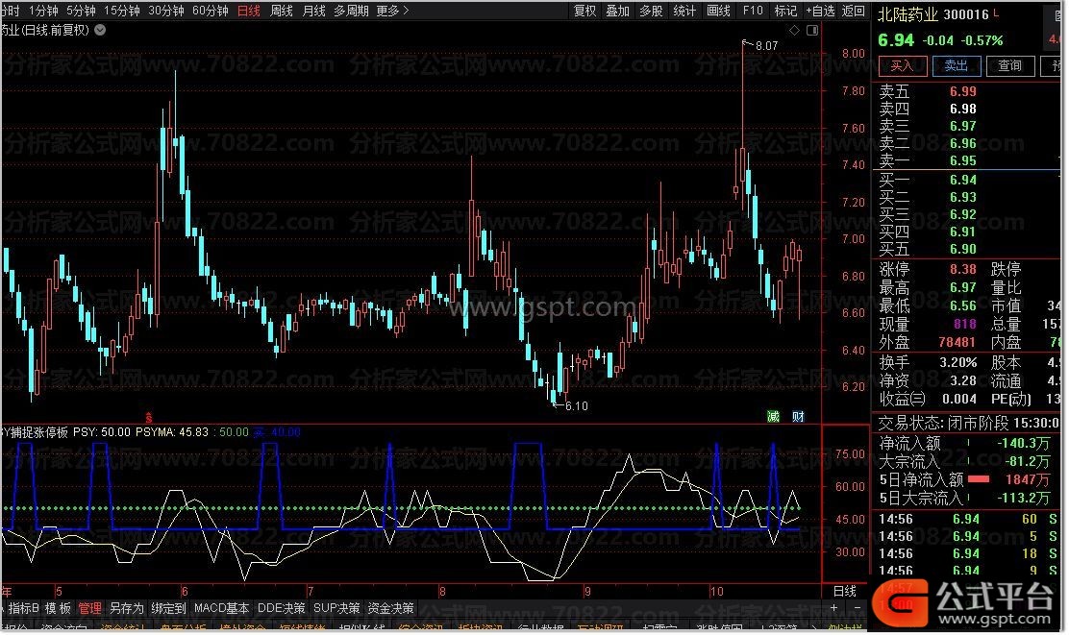Switch to the 5分钟 period tab
Viewport: 1069px width, 635px height.
pos(81,11)
